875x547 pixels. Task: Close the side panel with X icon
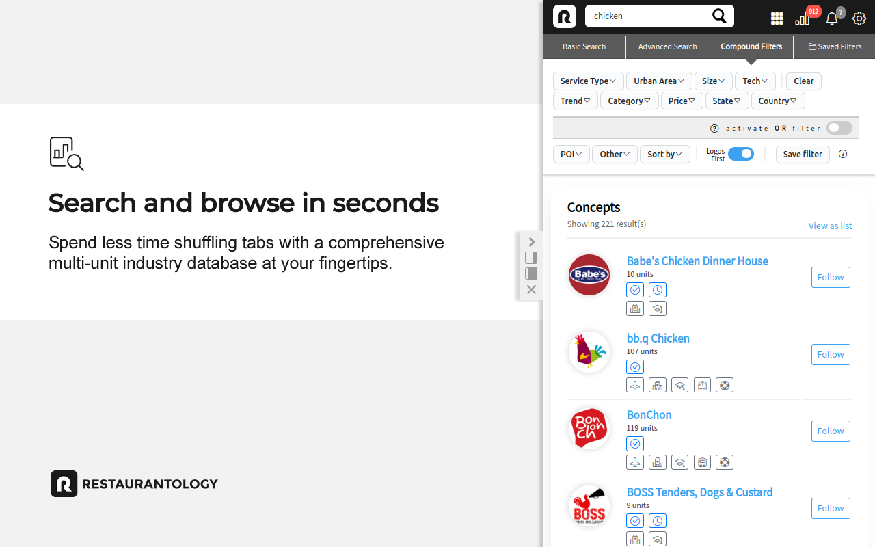[x=531, y=290]
